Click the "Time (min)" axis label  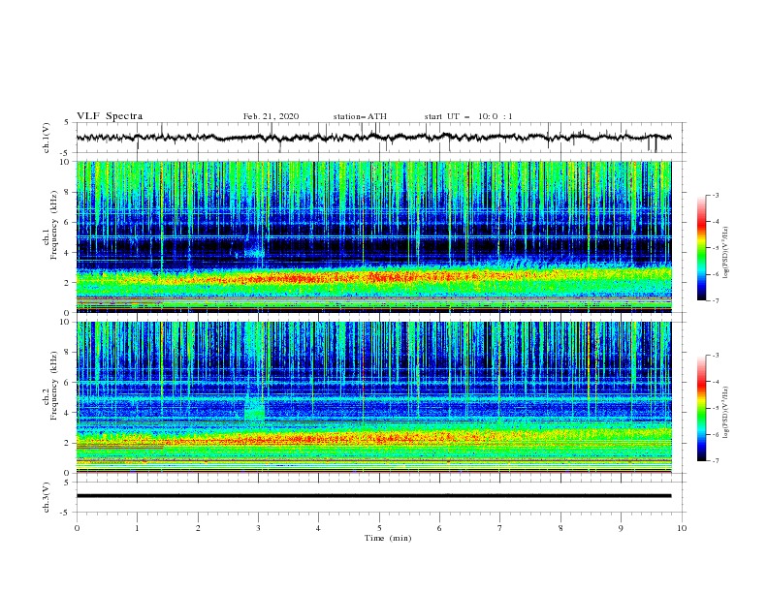388,538
